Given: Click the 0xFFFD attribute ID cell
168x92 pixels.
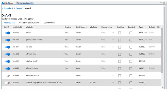Looking at the screenshot, I should click(16, 68).
